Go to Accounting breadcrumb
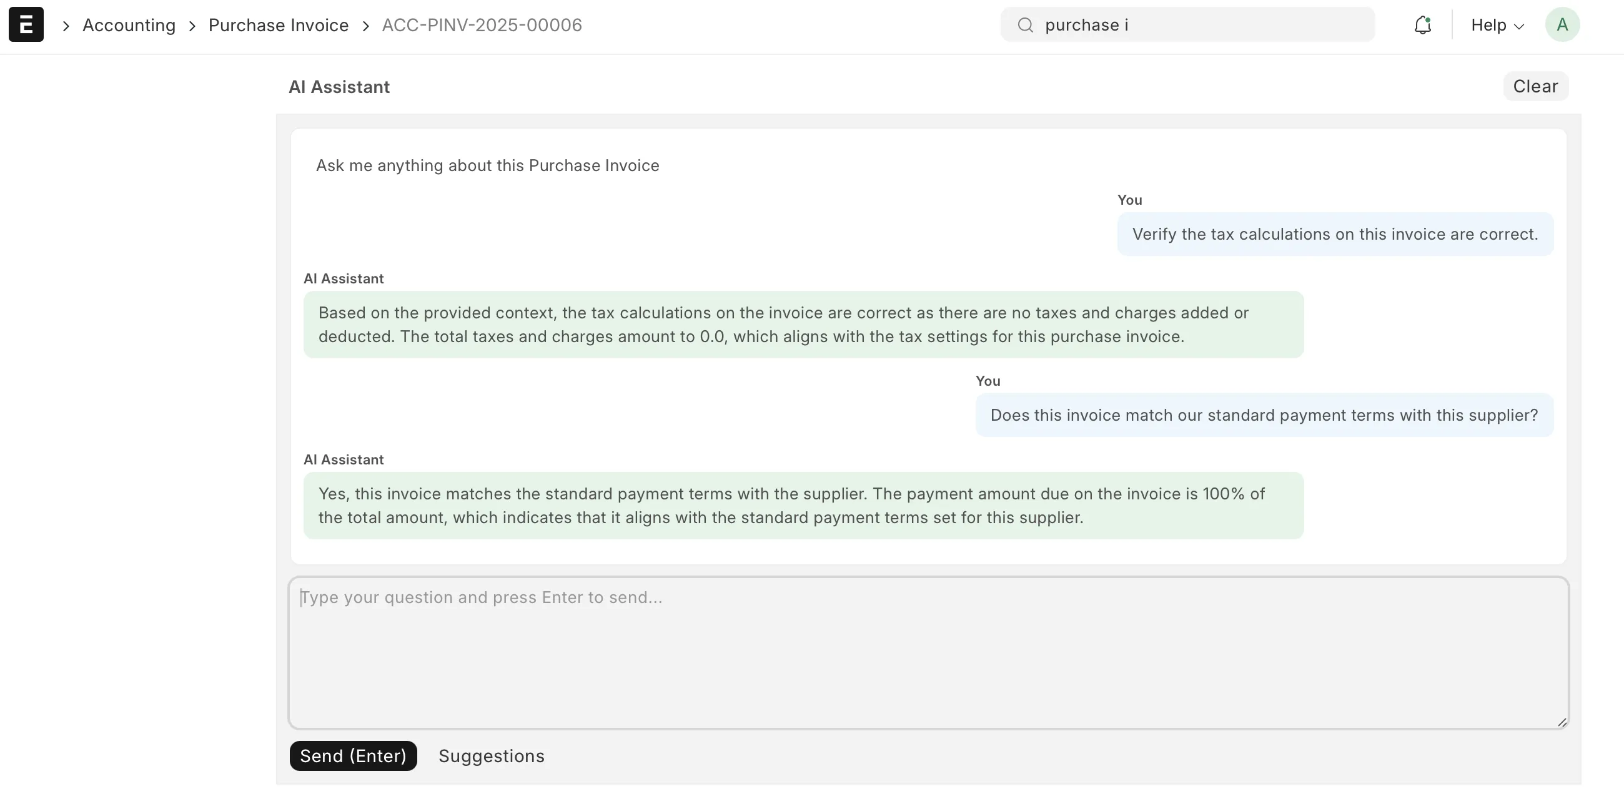The height and width of the screenshot is (799, 1624). (129, 25)
